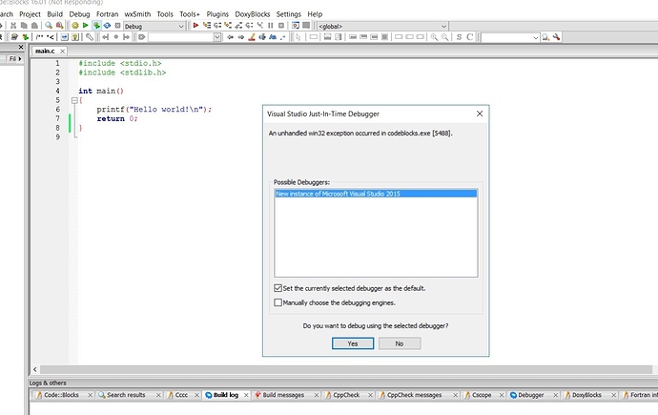Image resolution: width=658 pixels, height=415 pixels.
Task: Click the Copy icon
Action: [x=24, y=26]
